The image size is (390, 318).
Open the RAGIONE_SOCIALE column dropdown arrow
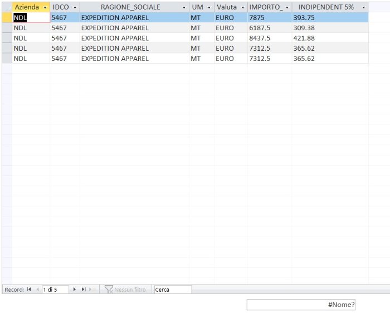click(x=184, y=7)
